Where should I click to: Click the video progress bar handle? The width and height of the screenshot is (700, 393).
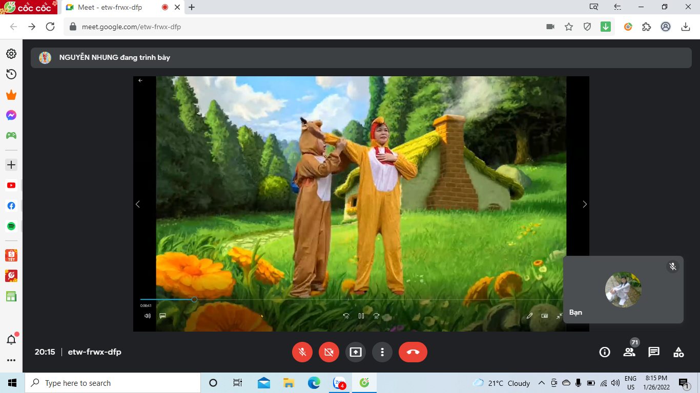[194, 299]
